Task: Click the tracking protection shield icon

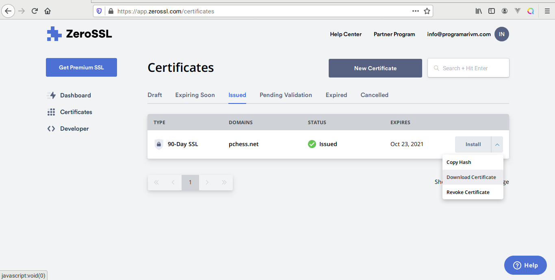Action: (x=99, y=11)
